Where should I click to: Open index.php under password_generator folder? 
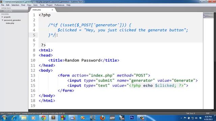point(10,23)
